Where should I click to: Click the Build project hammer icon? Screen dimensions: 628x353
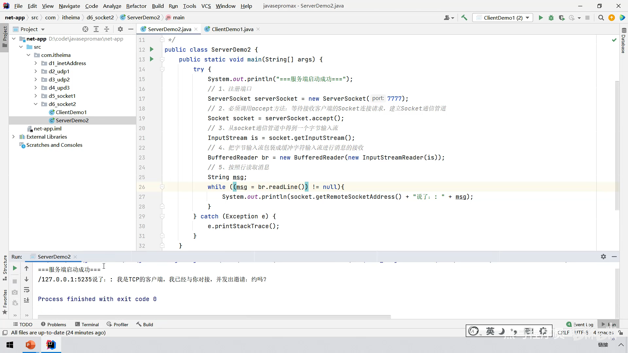coord(464,18)
